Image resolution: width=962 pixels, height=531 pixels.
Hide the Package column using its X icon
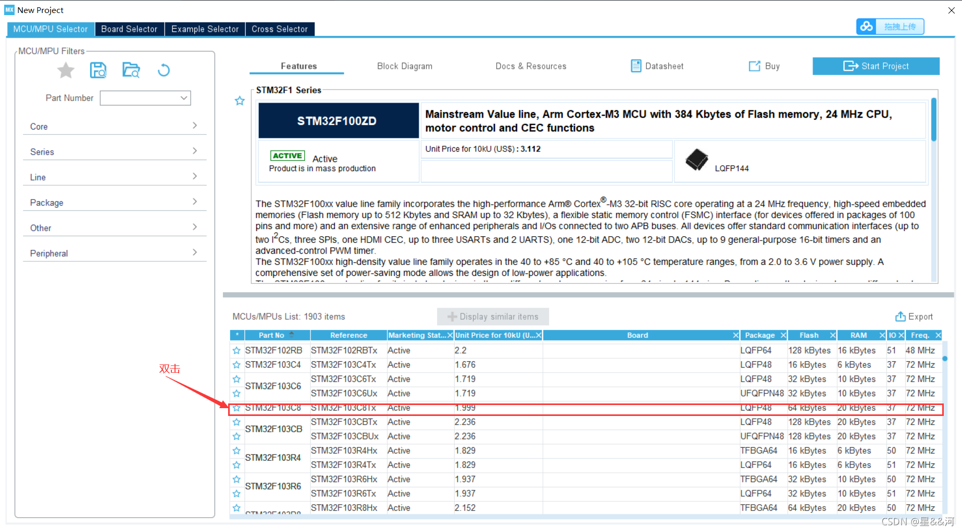click(783, 335)
